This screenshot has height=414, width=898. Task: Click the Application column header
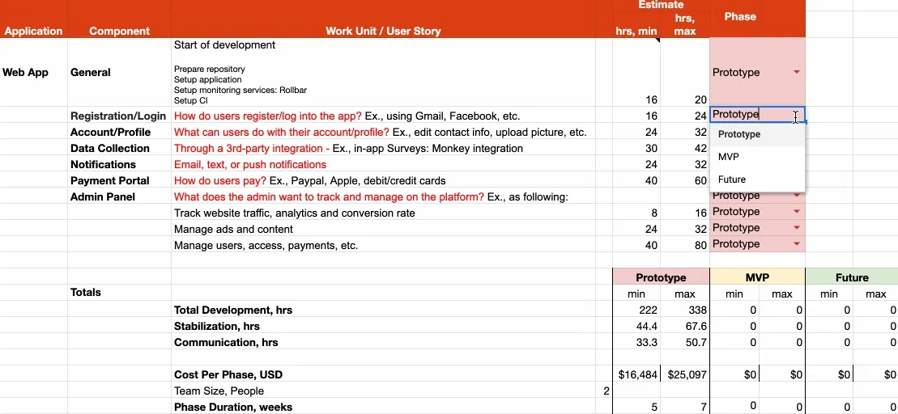tap(33, 31)
